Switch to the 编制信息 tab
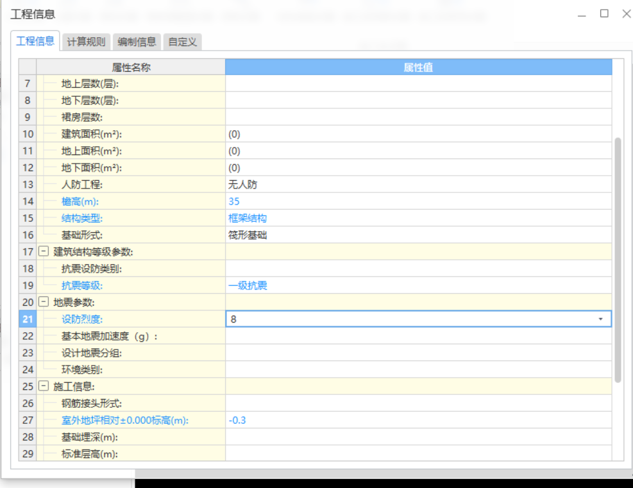 (137, 42)
